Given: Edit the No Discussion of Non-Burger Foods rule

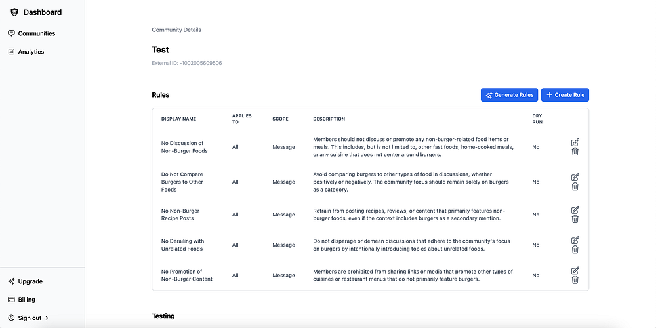Looking at the screenshot, I should point(575,142).
